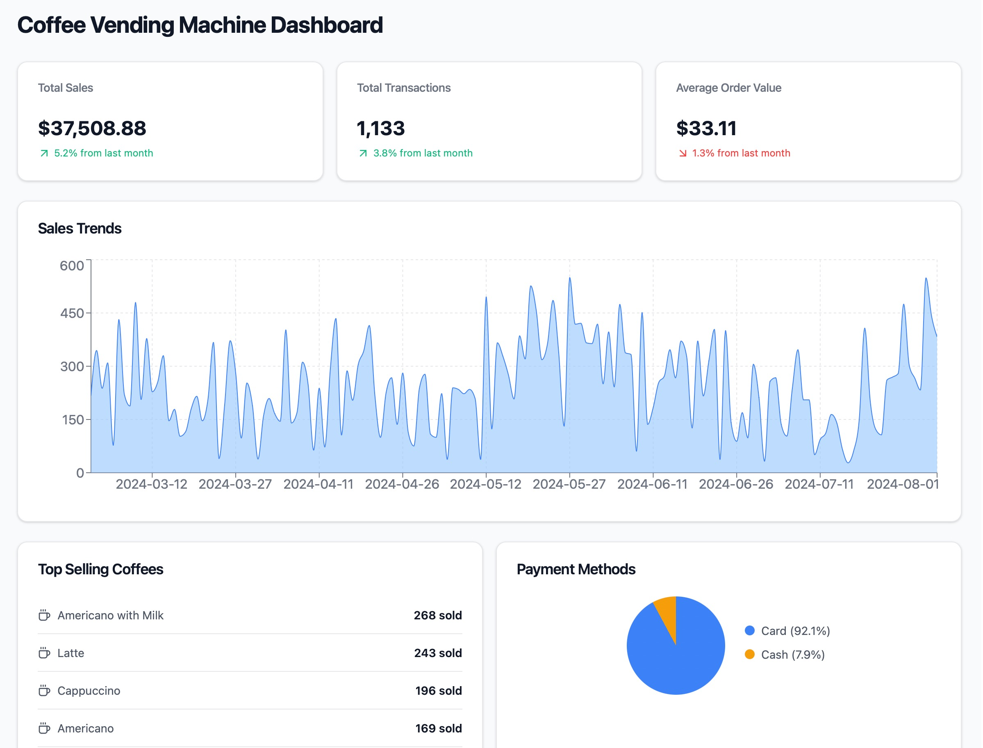
Task: Select the Card (92.1%) legend label
Action: click(795, 631)
